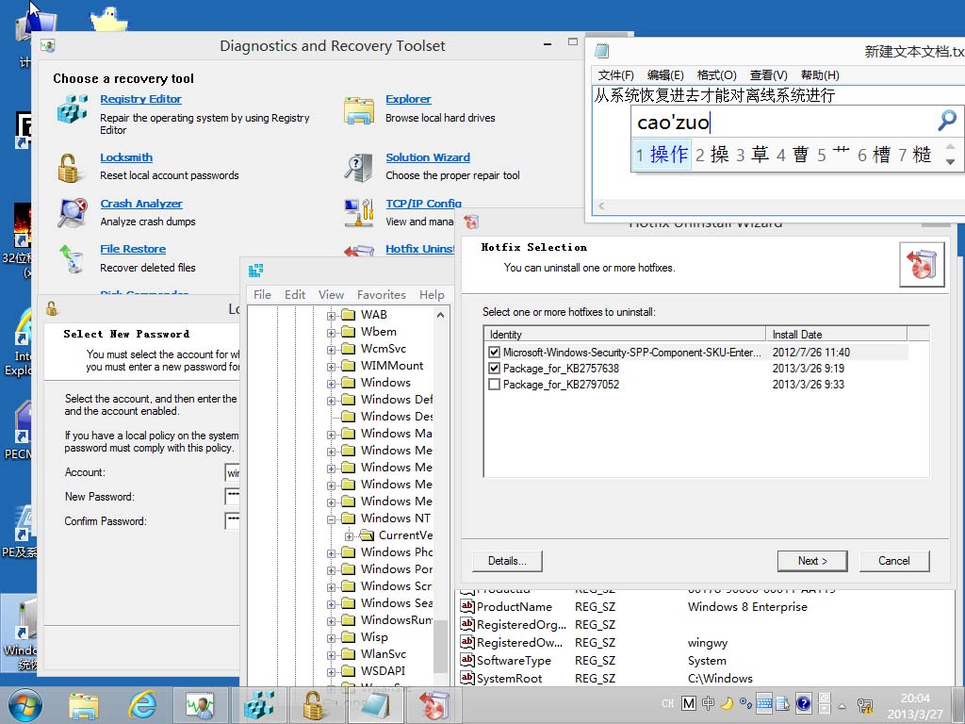Click the New Password input field
Viewport: 965px width, 724px height.
click(232, 497)
